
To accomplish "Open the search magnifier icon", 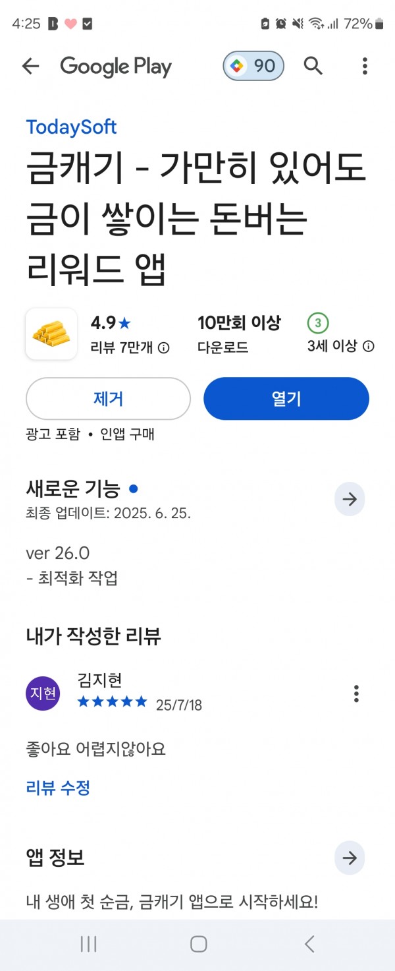I will [313, 66].
